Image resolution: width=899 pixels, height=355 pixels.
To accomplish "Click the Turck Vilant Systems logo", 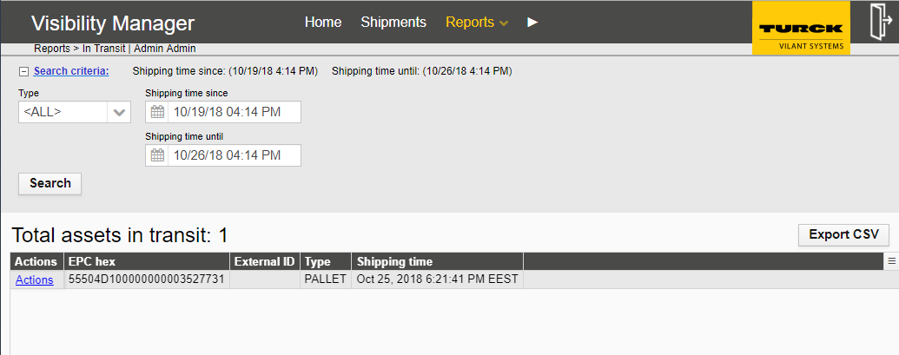I will click(801, 28).
